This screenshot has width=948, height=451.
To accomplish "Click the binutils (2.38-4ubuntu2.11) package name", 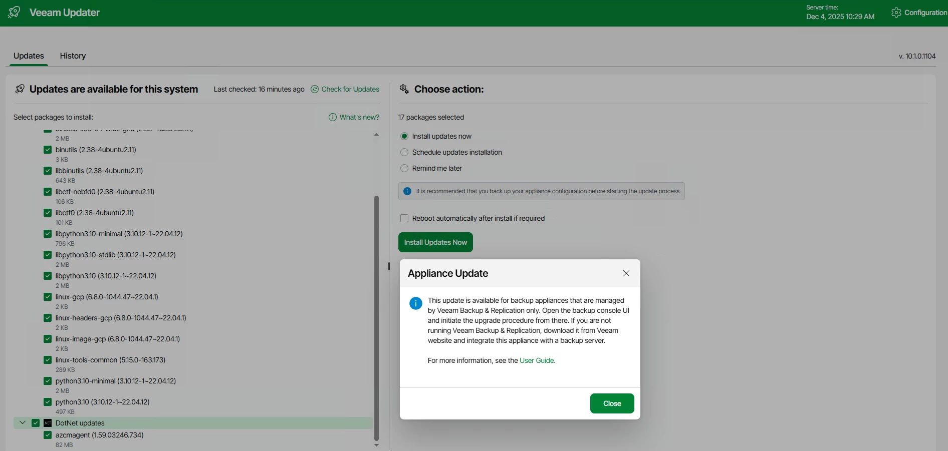I will 96,150.
